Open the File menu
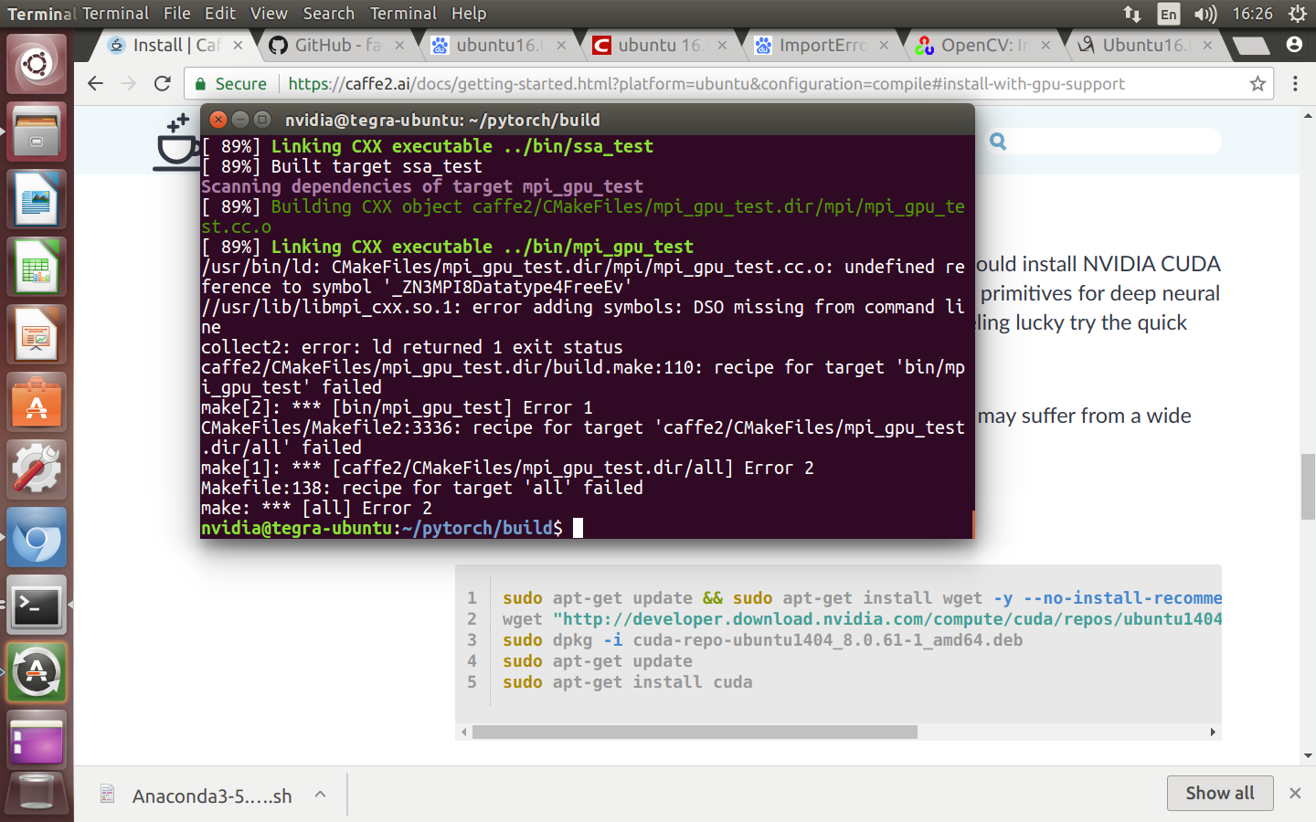The height and width of the screenshot is (822, 1316). pos(177,14)
